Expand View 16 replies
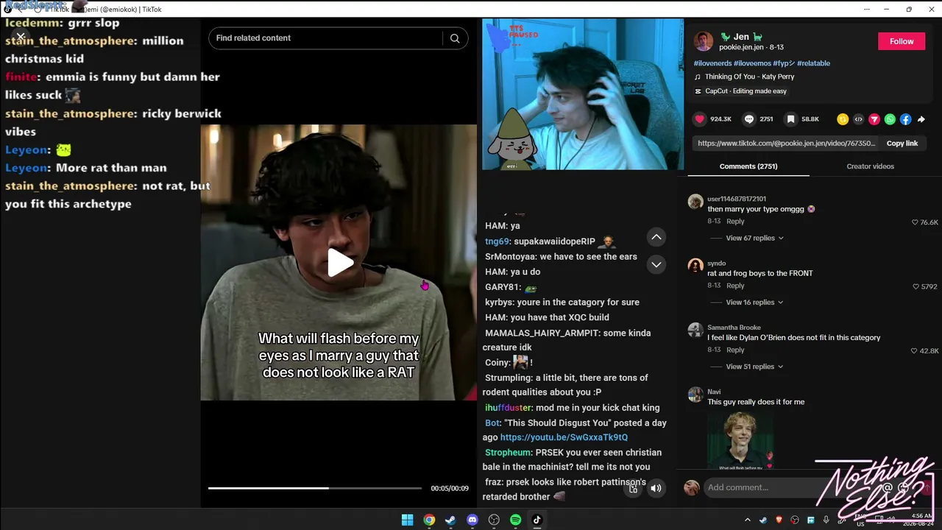 [x=754, y=303]
